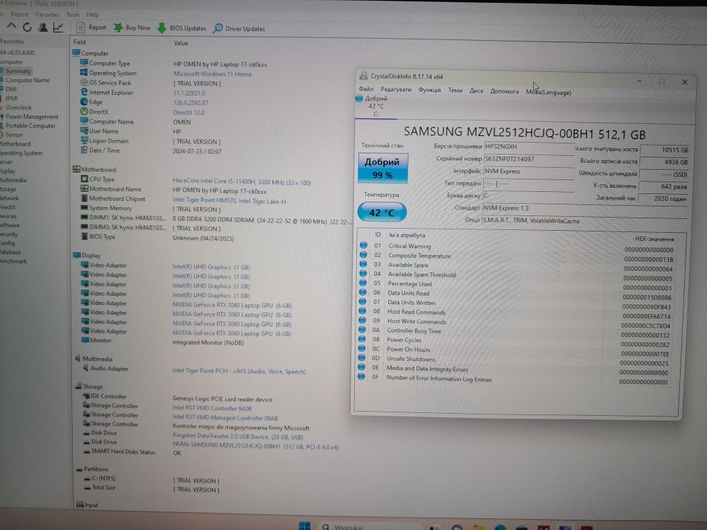Click the Intel RST VMD Controller 9A0B link

coord(212,408)
